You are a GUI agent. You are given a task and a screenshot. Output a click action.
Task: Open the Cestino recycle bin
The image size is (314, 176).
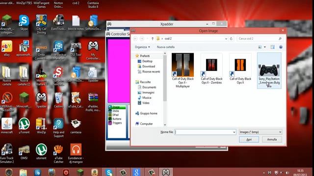pos(58,100)
